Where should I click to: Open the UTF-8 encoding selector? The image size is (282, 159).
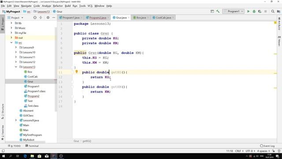(250, 151)
